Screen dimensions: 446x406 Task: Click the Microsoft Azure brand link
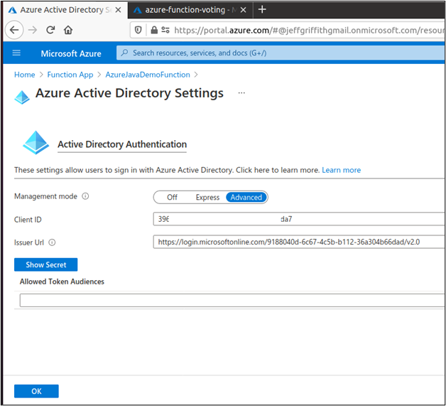pyautogui.click(x=71, y=53)
